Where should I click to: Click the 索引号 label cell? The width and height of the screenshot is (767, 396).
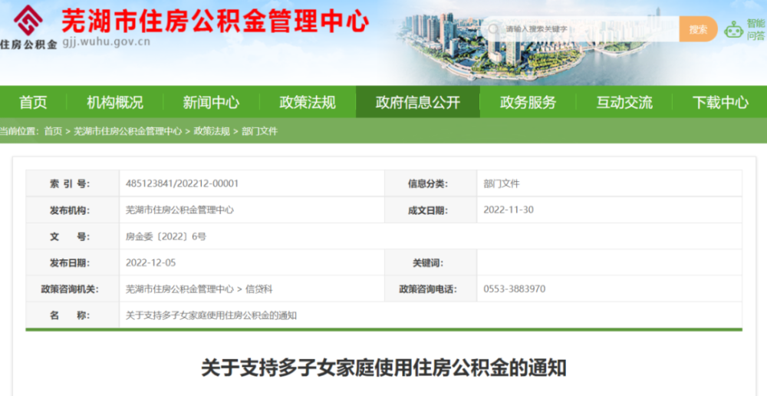tap(72, 183)
